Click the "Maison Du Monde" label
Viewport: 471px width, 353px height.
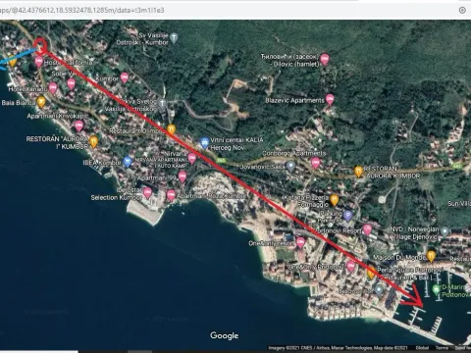pyautogui.click(x=399, y=258)
